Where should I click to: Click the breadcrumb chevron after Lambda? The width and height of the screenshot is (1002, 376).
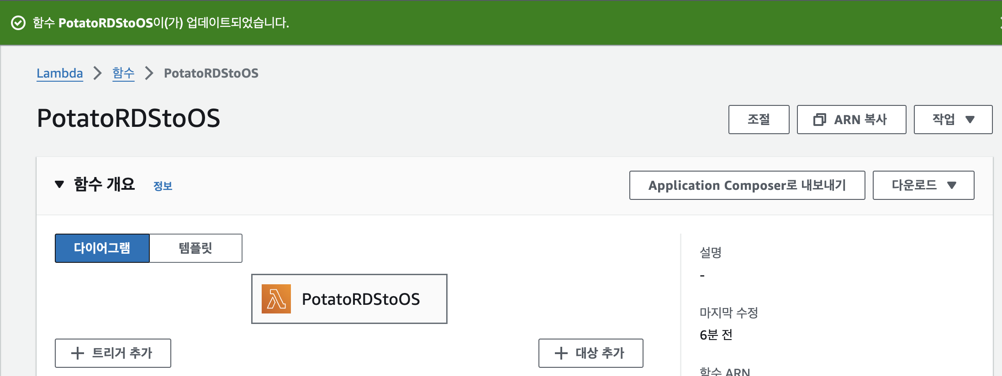click(97, 73)
